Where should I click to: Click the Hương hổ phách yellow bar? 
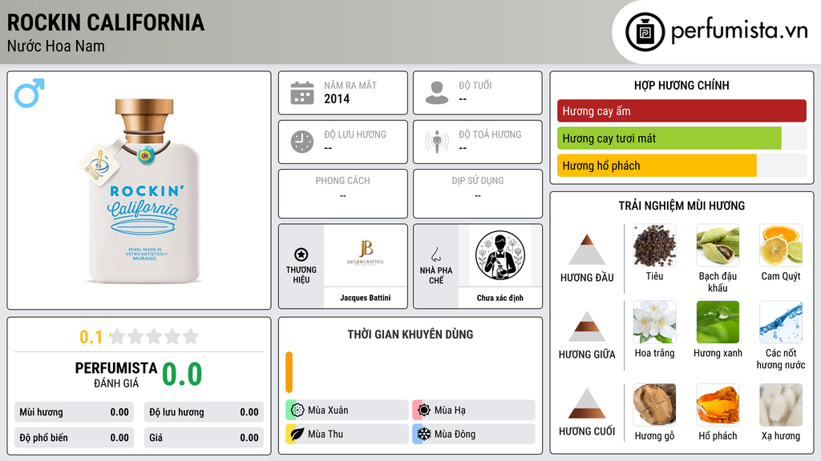click(657, 166)
